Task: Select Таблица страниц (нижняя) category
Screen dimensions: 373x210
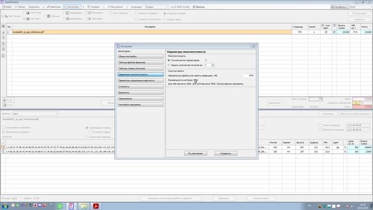Action: pos(140,68)
